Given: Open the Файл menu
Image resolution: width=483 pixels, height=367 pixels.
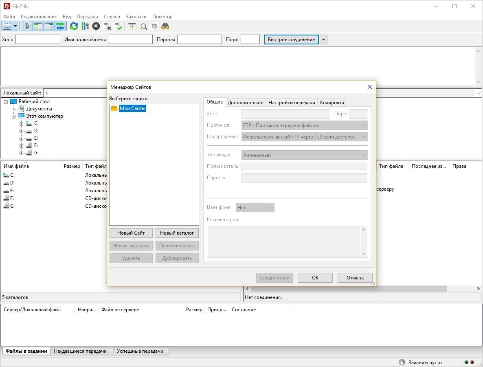Looking at the screenshot, I should click(9, 17).
